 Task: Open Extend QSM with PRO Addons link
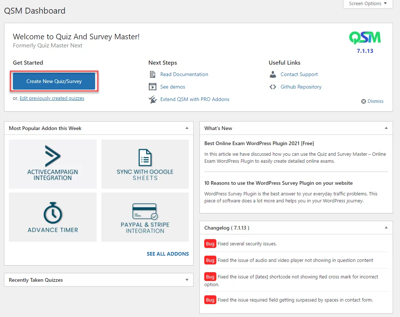[x=195, y=99]
